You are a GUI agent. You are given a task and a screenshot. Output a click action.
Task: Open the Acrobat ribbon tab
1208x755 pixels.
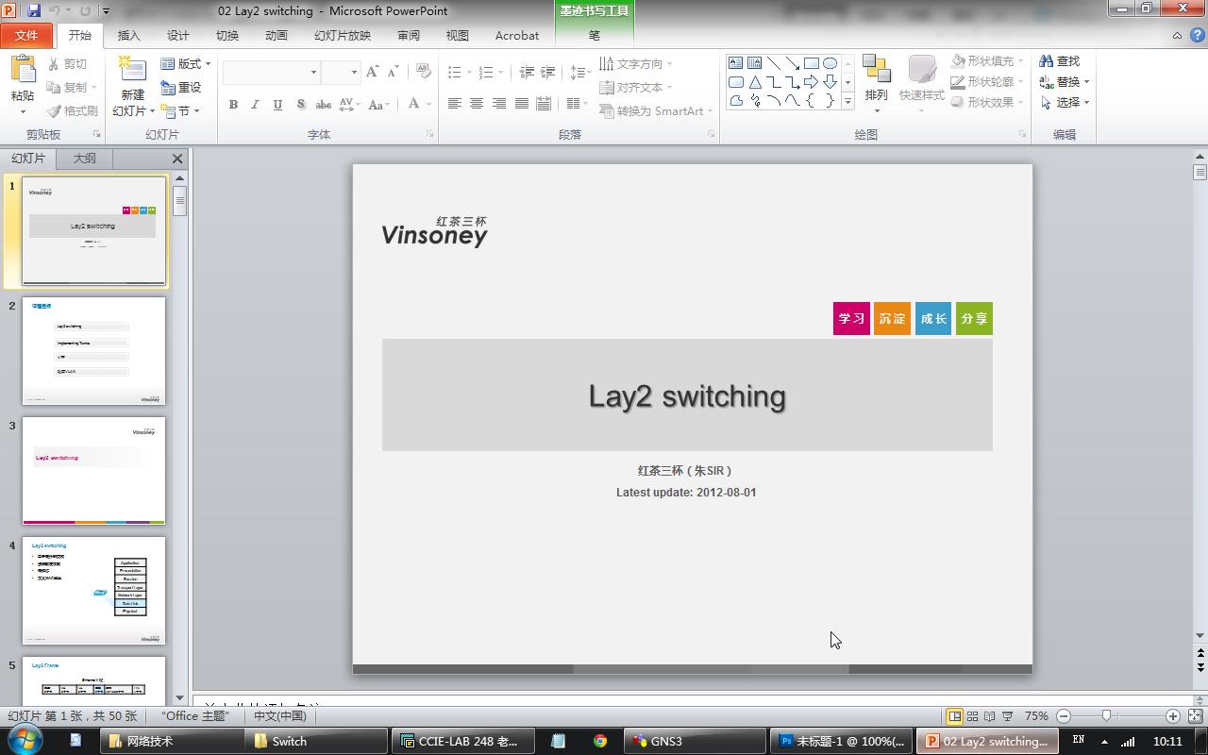click(x=517, y=36)
